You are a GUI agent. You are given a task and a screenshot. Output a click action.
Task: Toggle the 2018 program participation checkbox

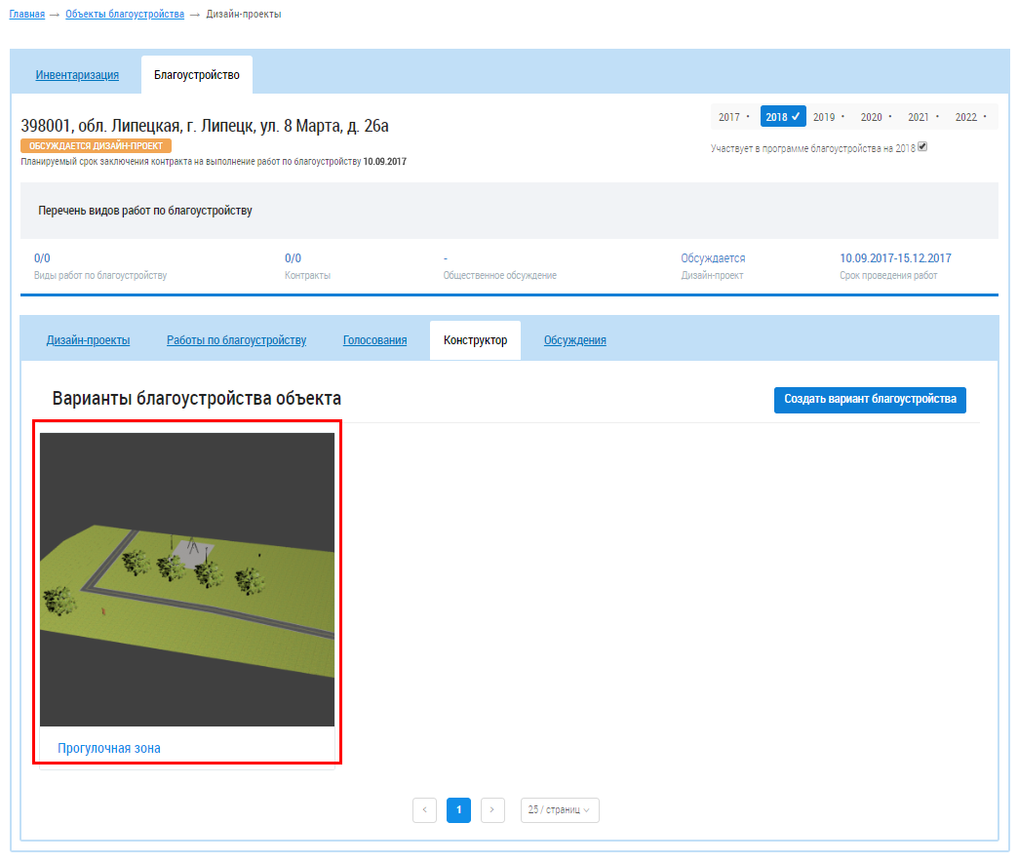[922, 147]
